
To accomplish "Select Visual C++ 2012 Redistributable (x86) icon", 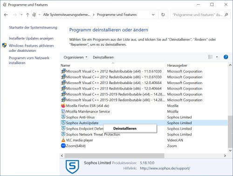I will pyautogui.click(x=63, y=77).
